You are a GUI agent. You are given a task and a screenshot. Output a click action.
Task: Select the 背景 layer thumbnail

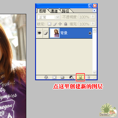[55, 33]
